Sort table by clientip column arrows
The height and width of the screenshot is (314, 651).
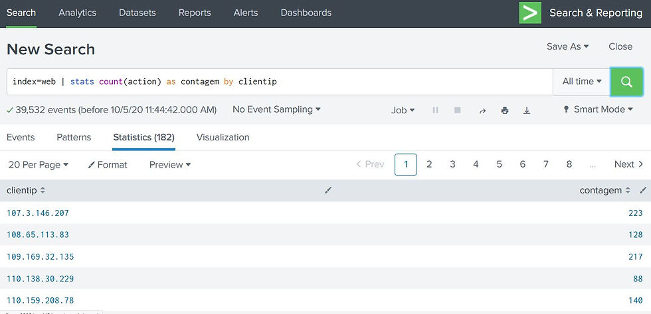click(43, 191)
